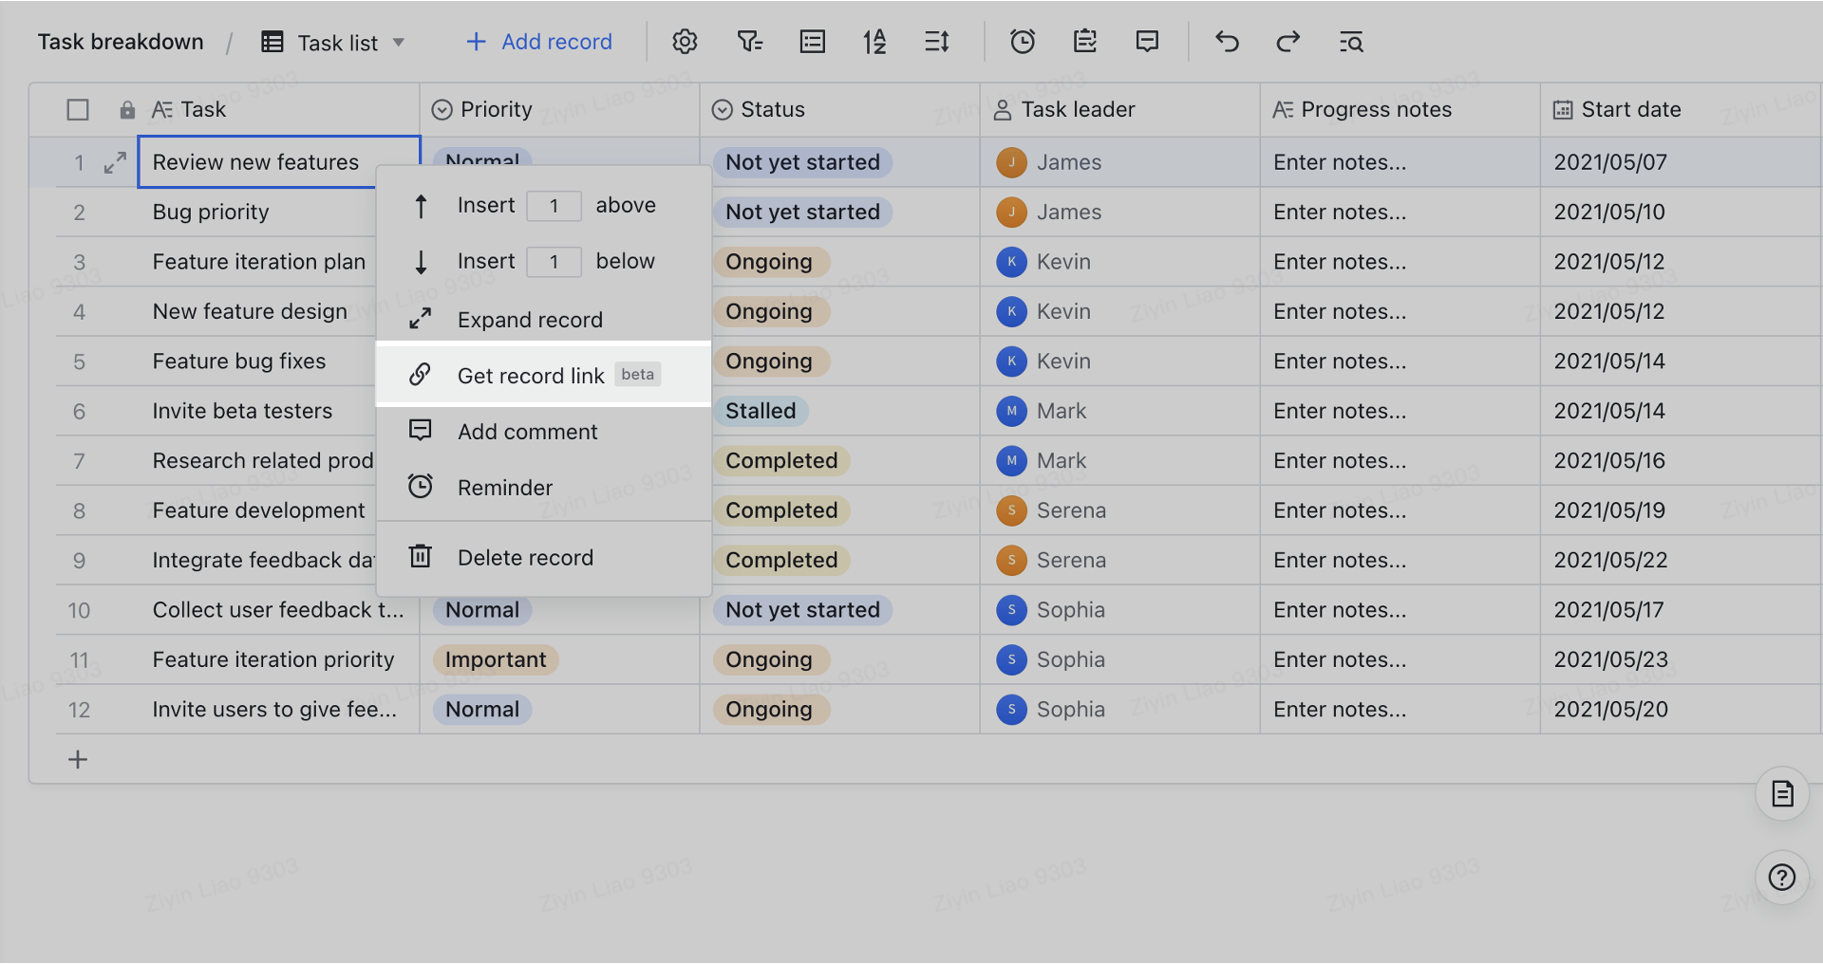Select Reminder in the context menu
Image resolution: width=1823 pixels, height=964 pixels.
(x=543, y=488)
